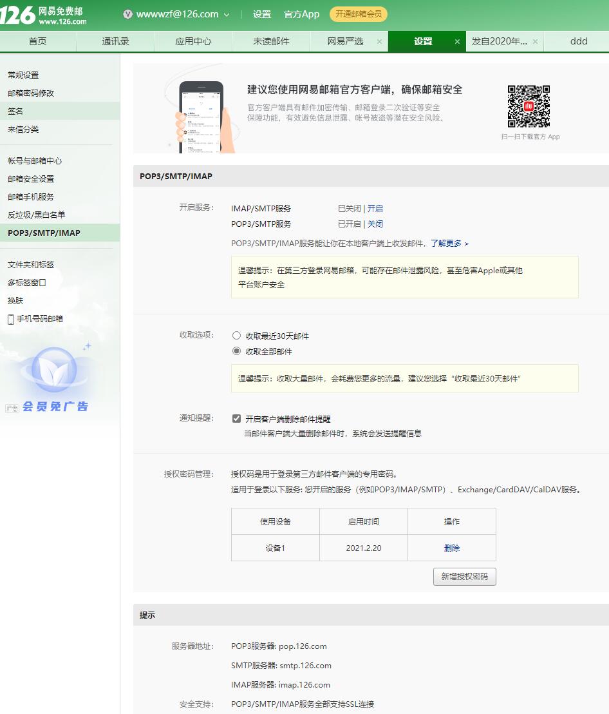Open 文件夹和标签 in the sidebar
Screen dimensions: 609x714
coord(31,265)
